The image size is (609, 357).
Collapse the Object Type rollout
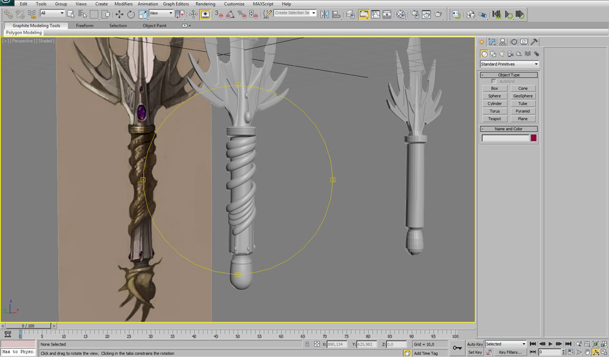(x=509, y=75)
